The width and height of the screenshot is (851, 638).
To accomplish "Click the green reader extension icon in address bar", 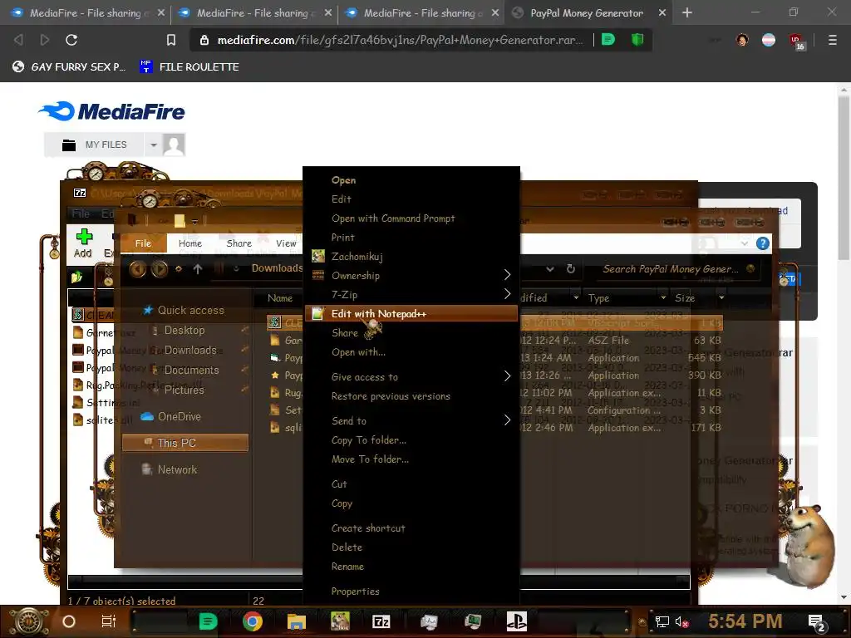I will click(x=608, y=40).
